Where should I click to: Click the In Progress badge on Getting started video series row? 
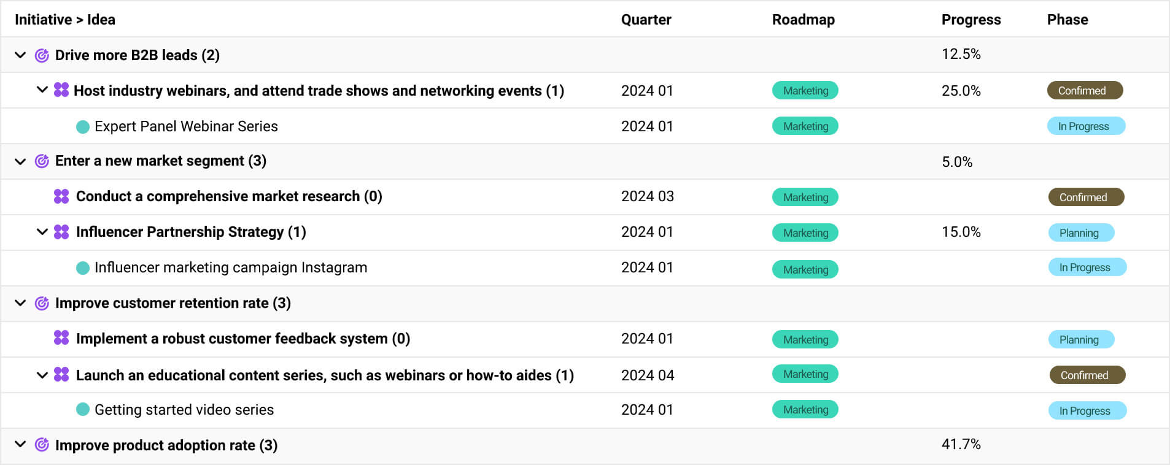pyautogui.click(x=1088, y=410)
